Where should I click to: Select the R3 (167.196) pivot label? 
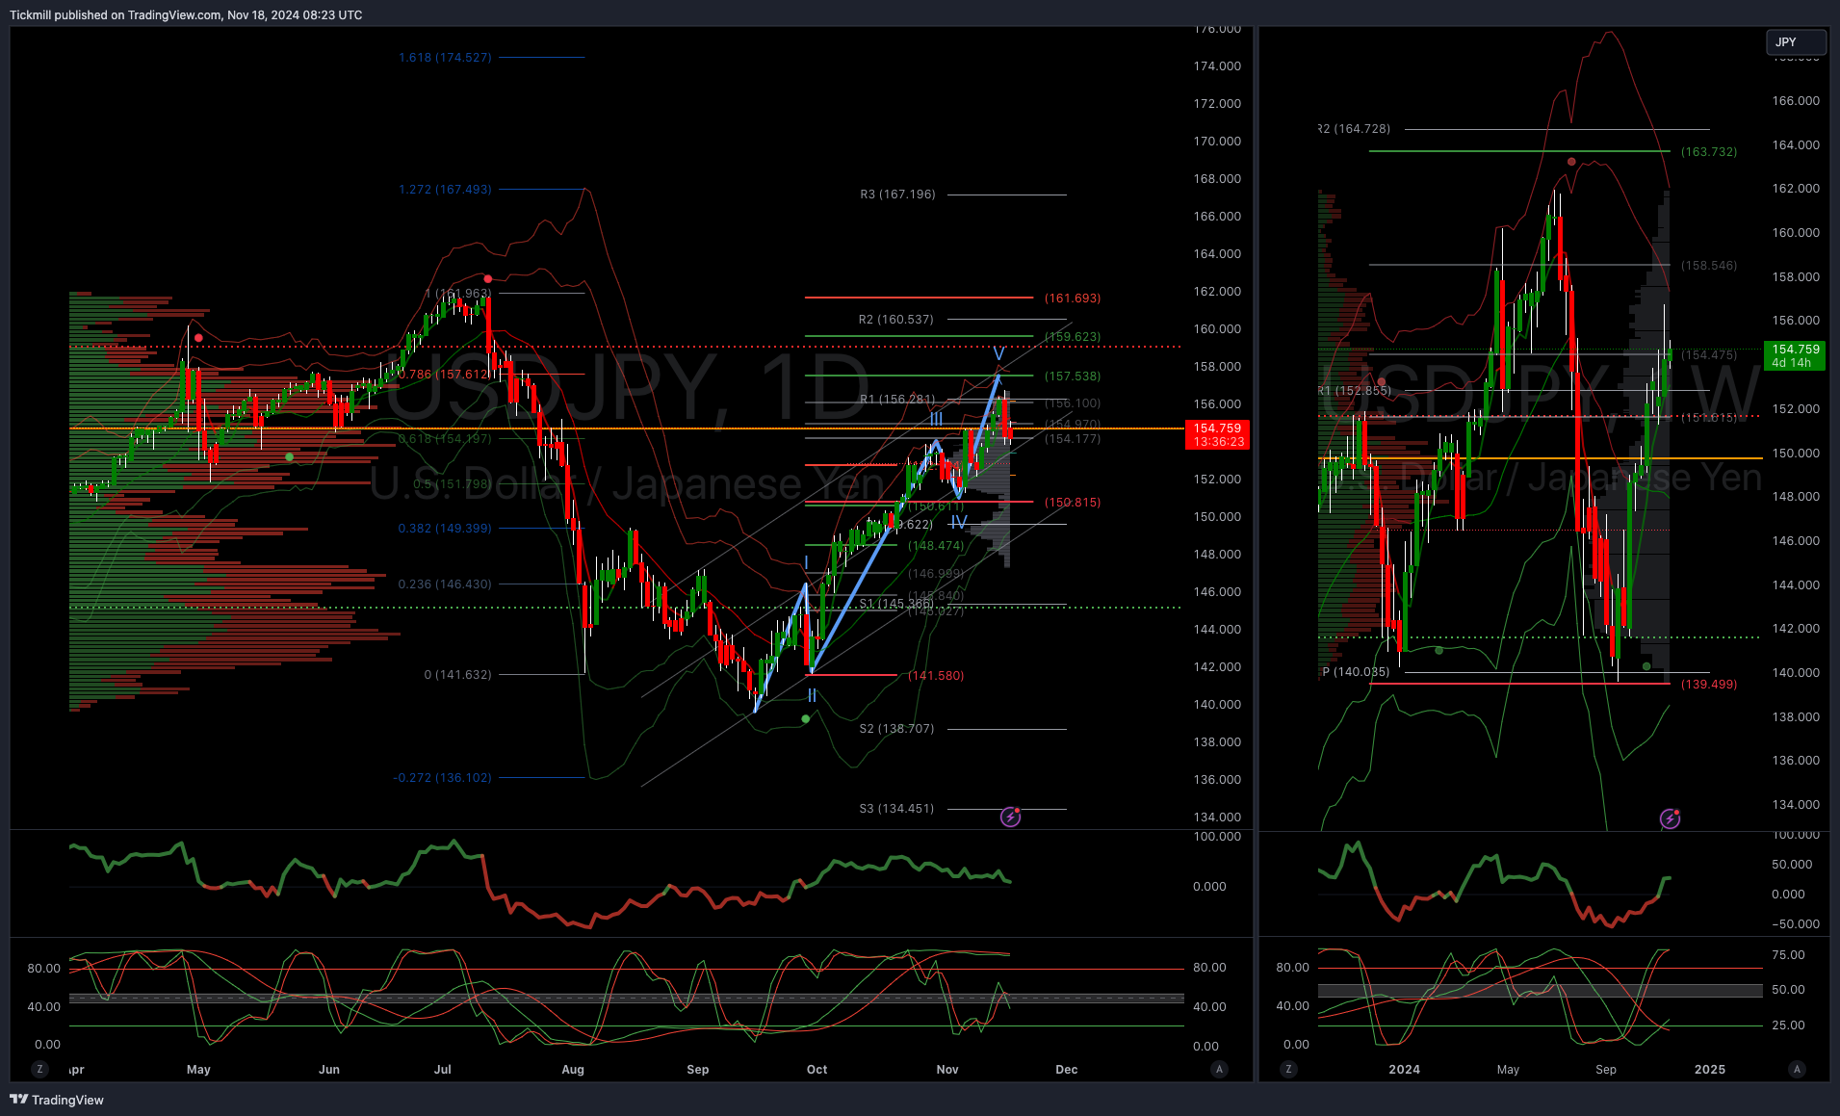pos(897,195)
